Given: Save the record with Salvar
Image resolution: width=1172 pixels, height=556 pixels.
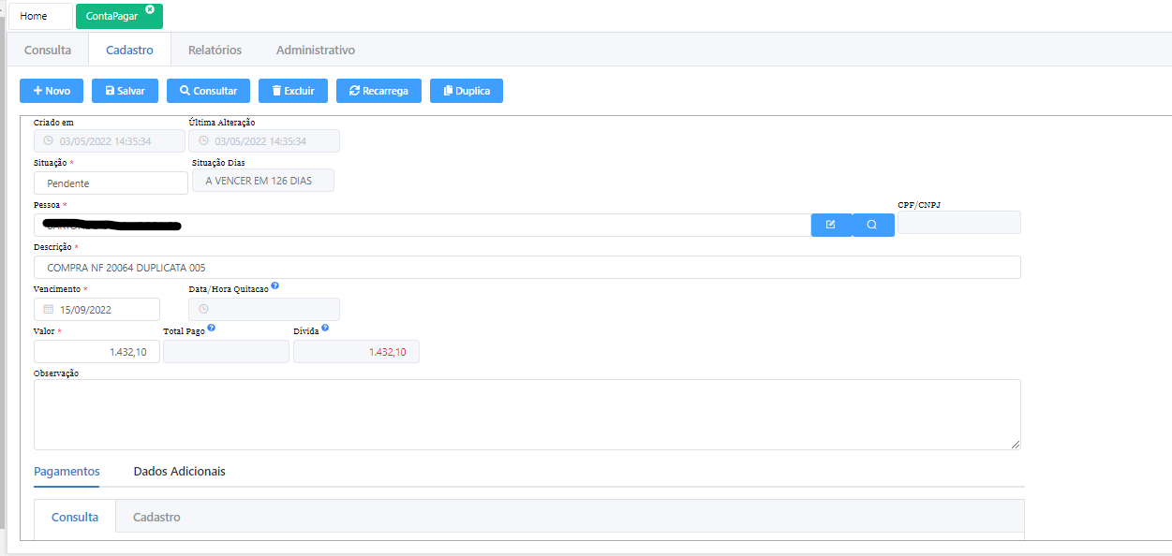Looking at the screenshot, I should [125, 91].
